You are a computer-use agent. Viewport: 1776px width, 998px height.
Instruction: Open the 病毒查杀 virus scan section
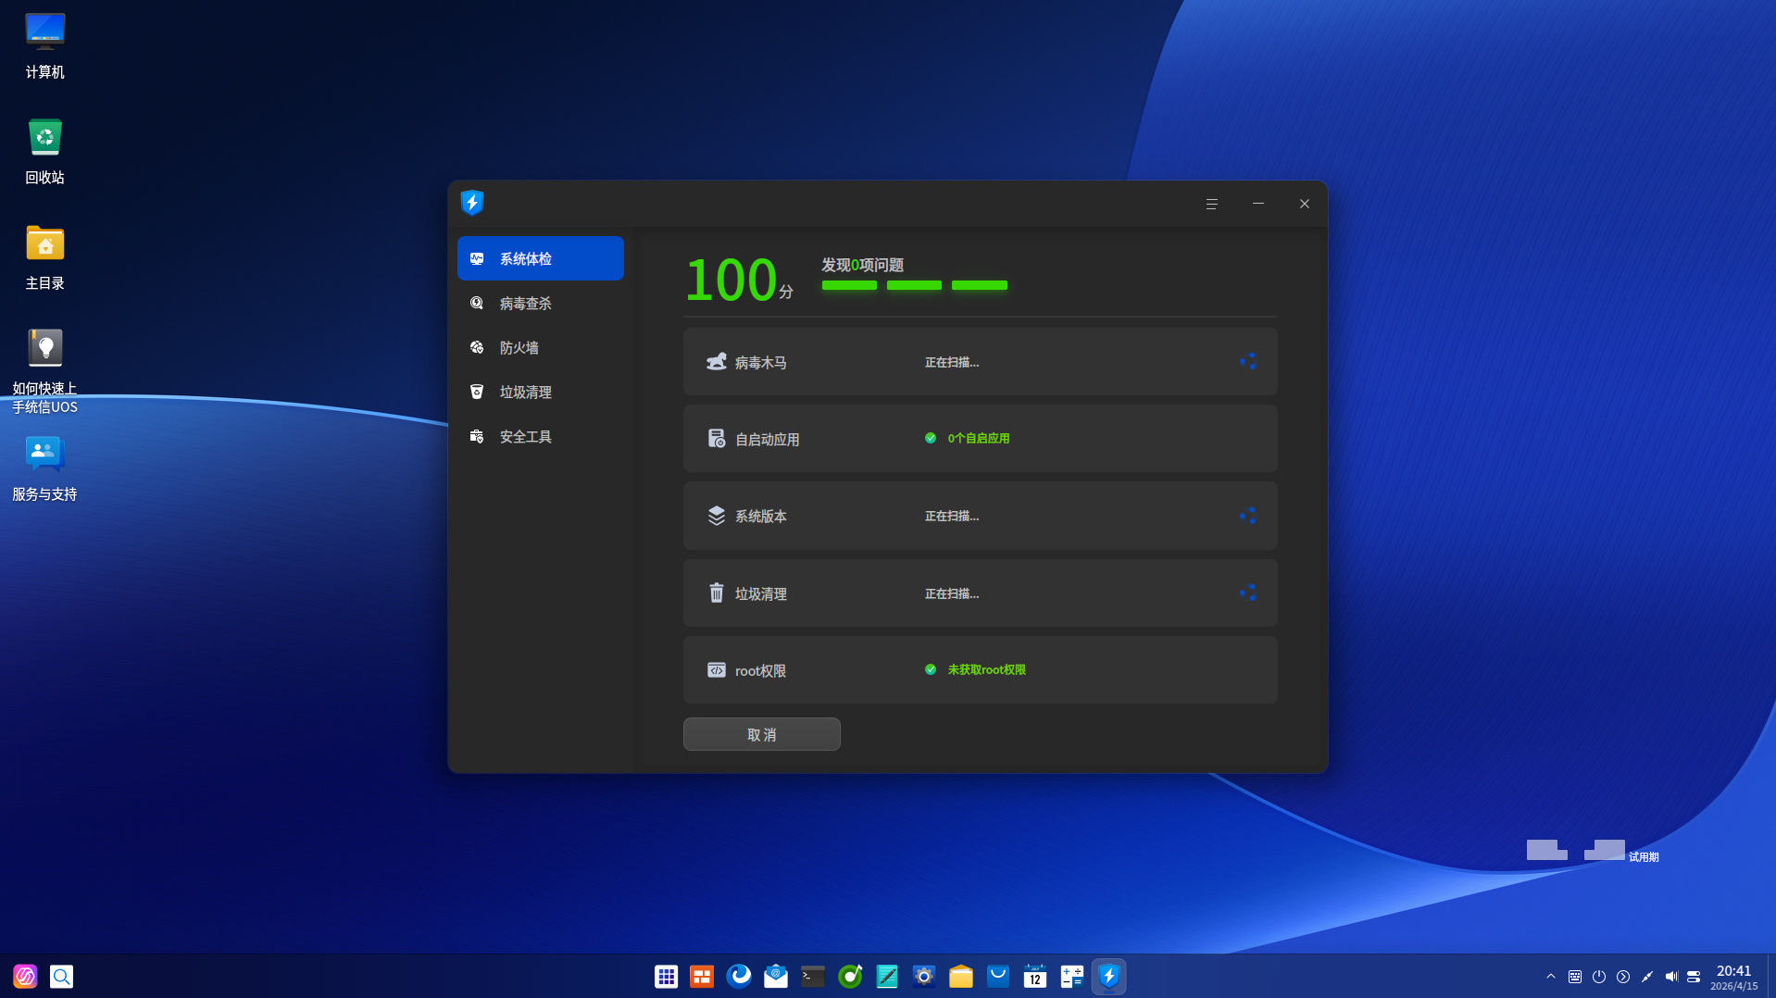point(525,304)
